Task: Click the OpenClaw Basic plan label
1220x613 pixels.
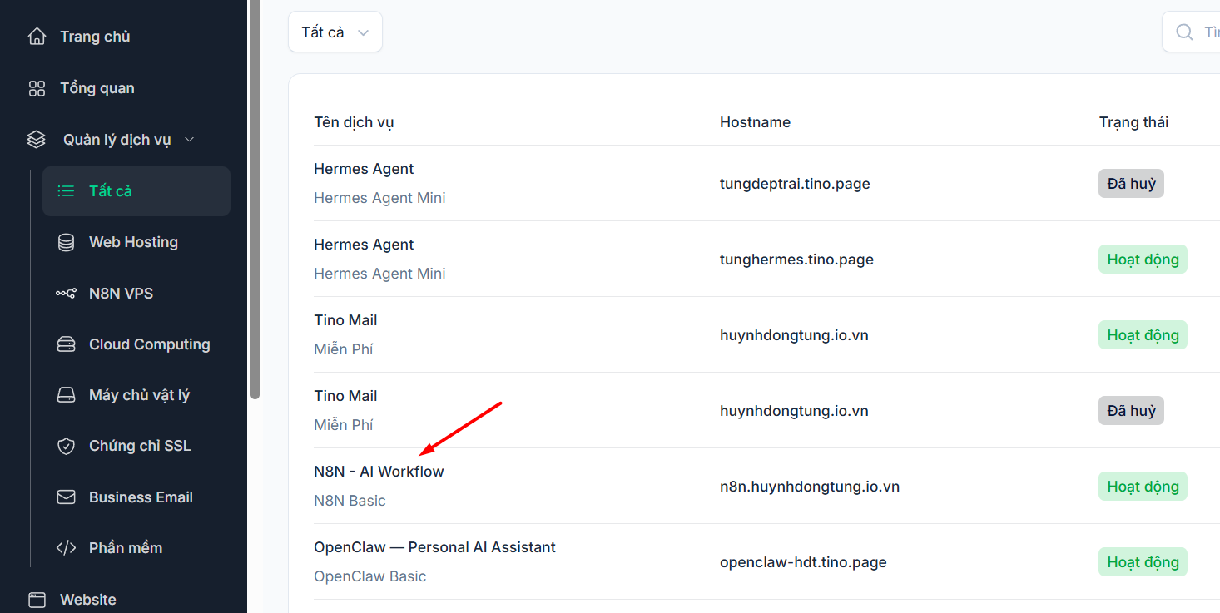Action: tap(369, 576)
